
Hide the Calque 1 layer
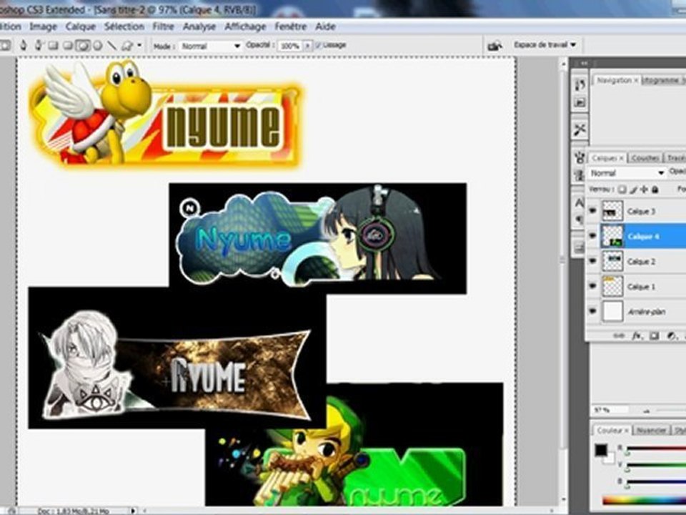pos(592,286)
